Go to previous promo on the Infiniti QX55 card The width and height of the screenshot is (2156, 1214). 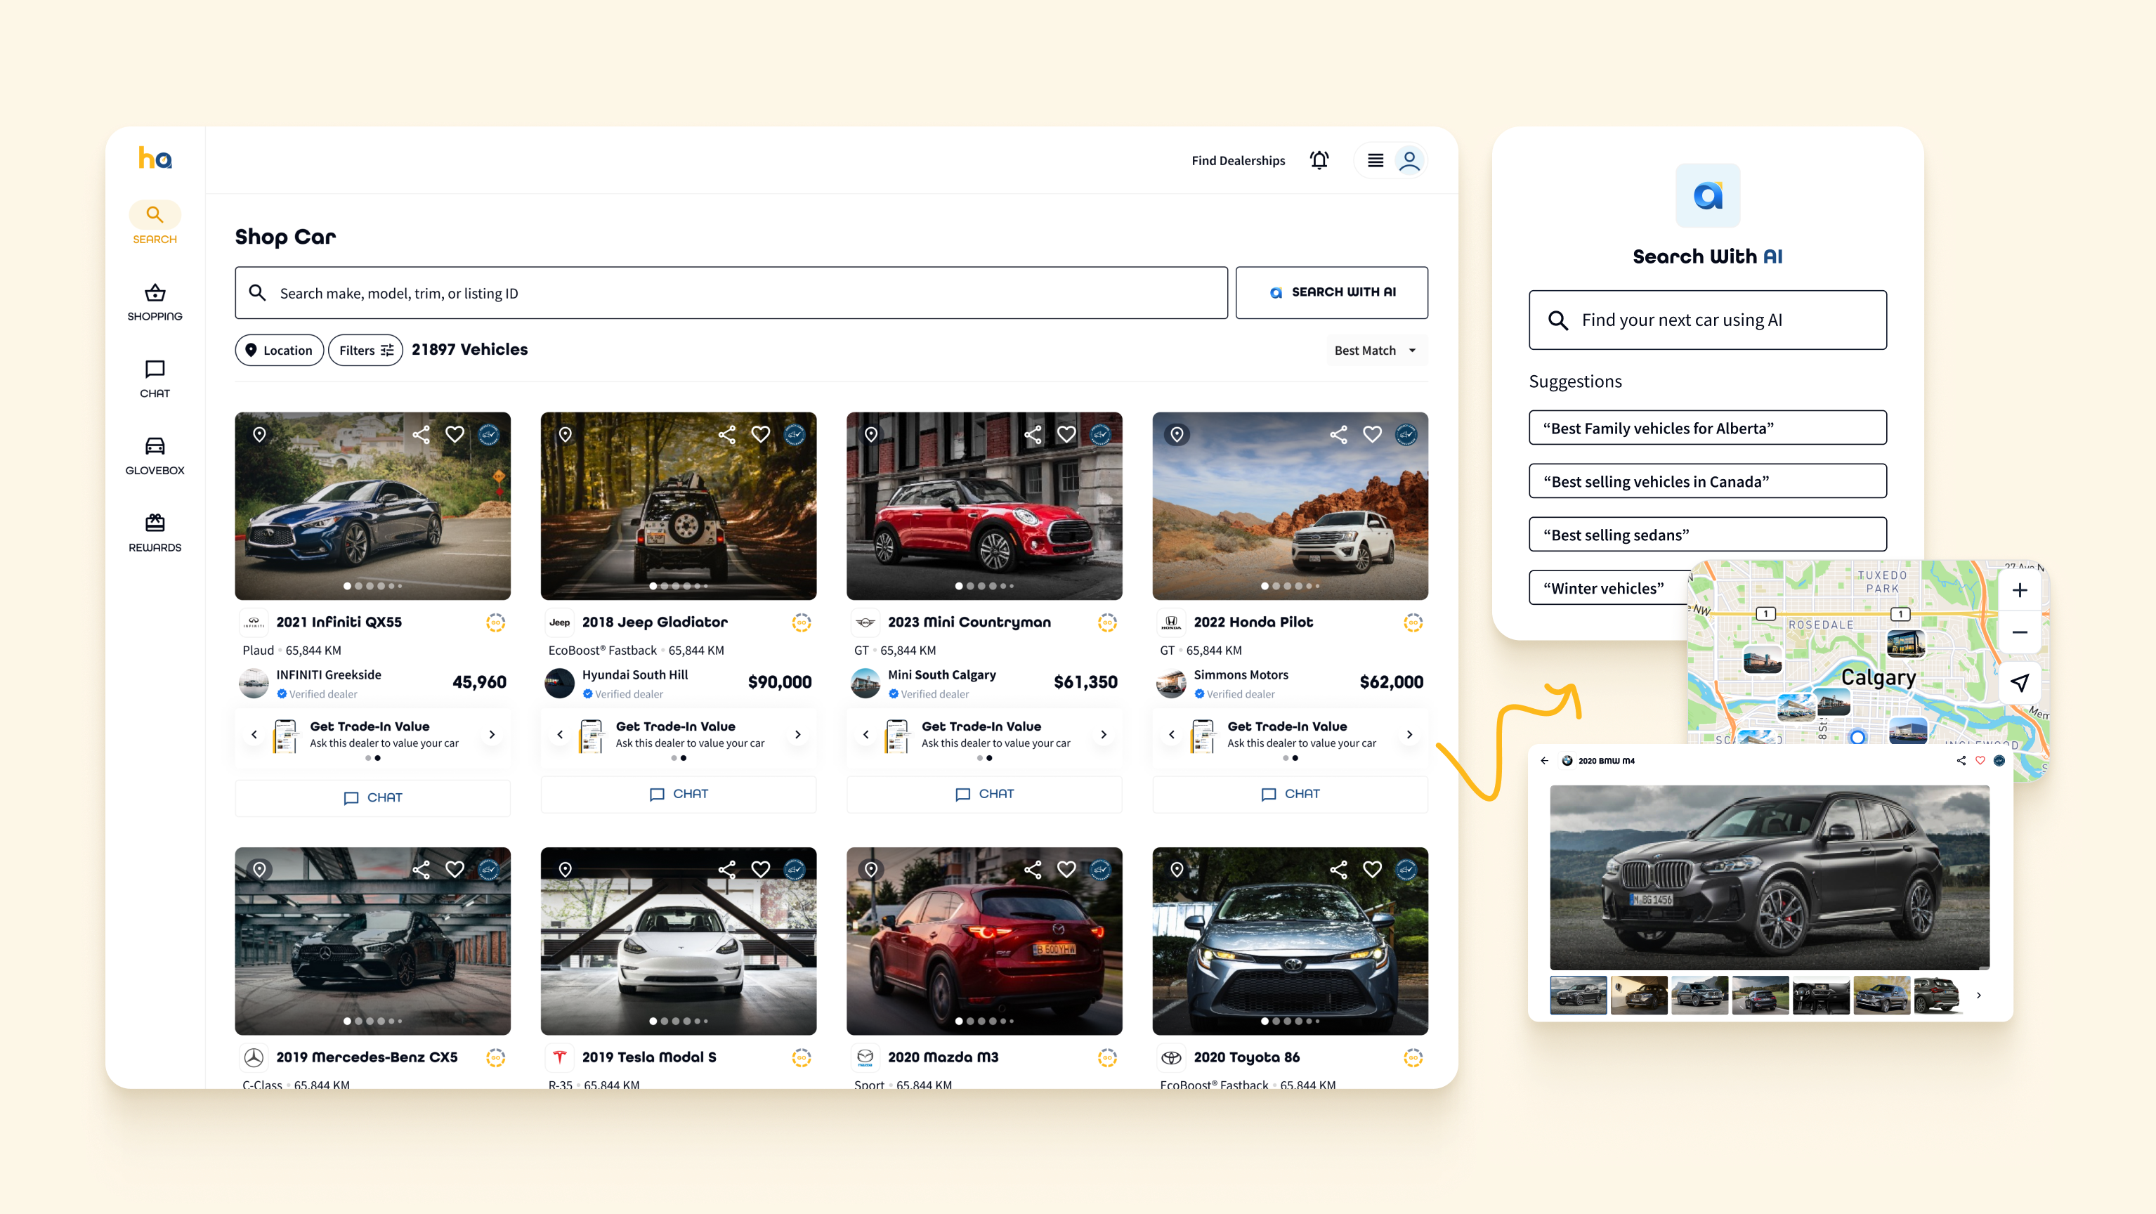(x=254, y=734)
